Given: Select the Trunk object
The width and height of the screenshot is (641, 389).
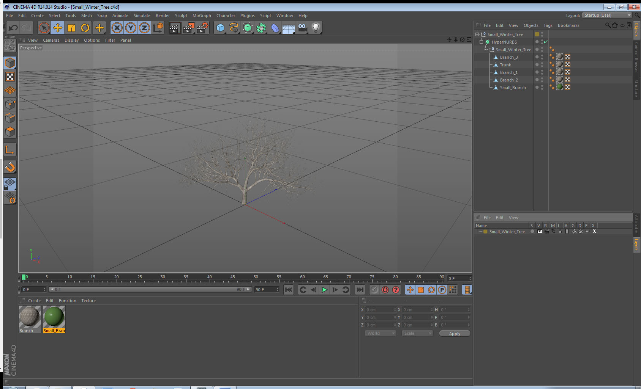Looking at the screenshot, I should (505, 65).
